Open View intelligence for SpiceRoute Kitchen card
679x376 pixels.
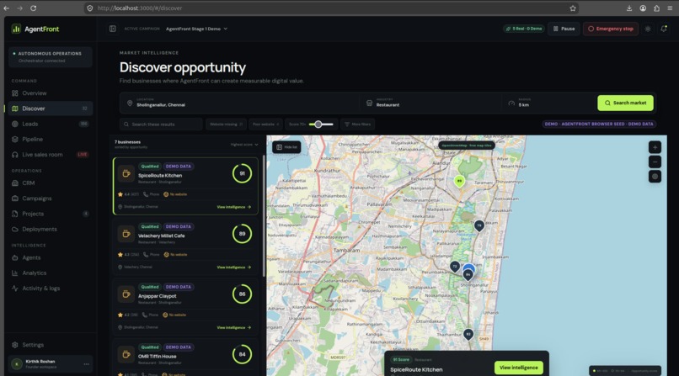click(x=234, y=207)
